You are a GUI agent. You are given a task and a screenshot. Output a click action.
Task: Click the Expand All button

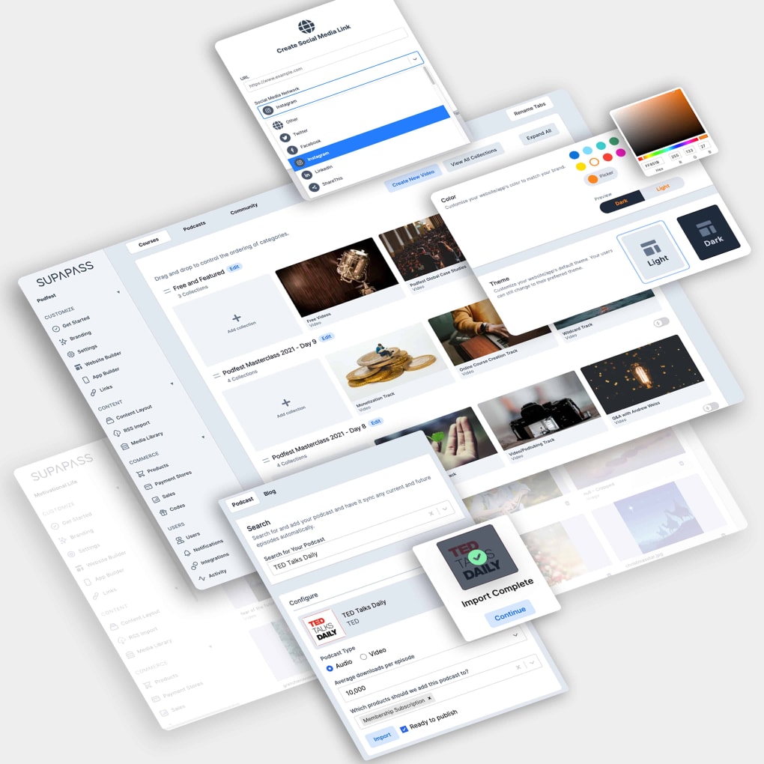click(539, 135)
